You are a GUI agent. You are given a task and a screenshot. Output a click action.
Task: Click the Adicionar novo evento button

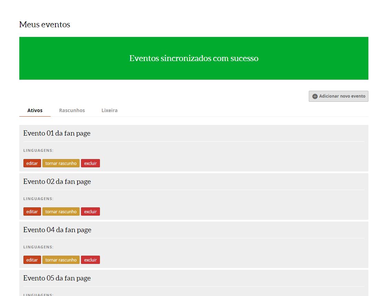(x=338, y=96)
